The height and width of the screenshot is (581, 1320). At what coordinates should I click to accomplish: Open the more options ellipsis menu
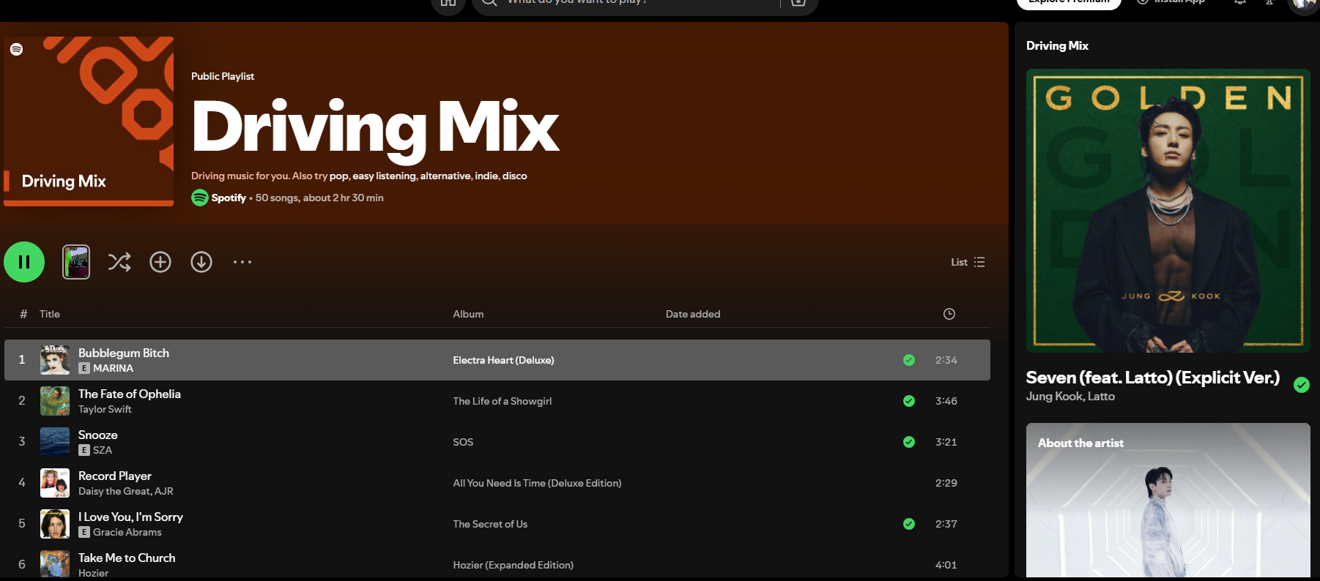click(242, 262)
